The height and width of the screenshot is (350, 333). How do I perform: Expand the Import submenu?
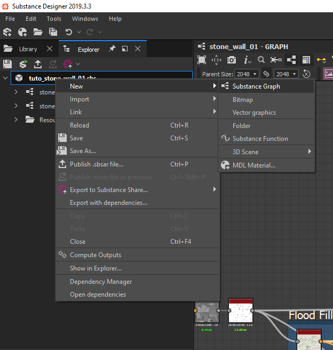[137, 99]
